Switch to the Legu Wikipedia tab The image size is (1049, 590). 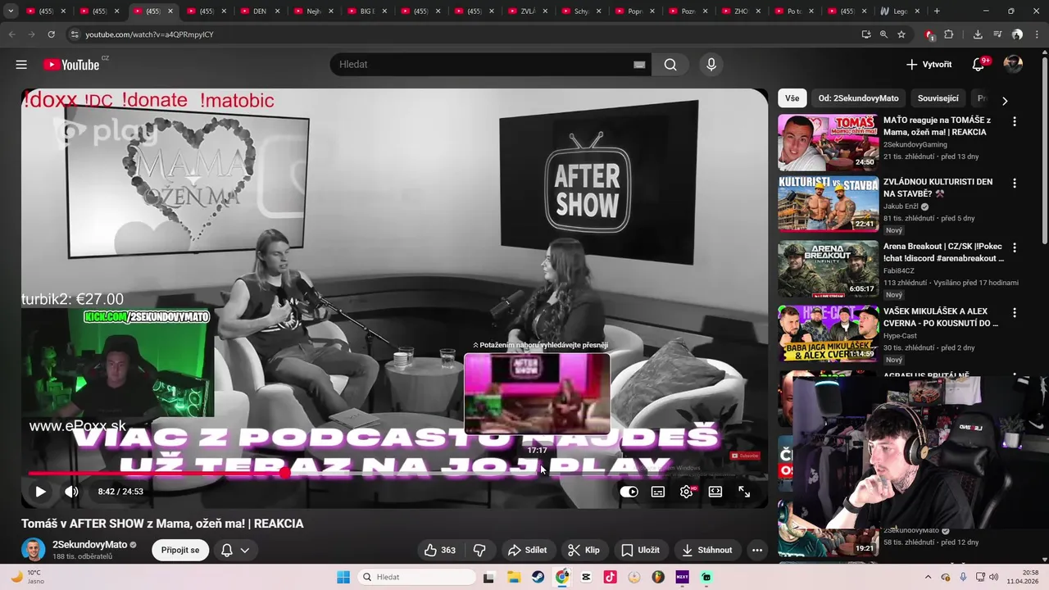[x=900, y=11]
